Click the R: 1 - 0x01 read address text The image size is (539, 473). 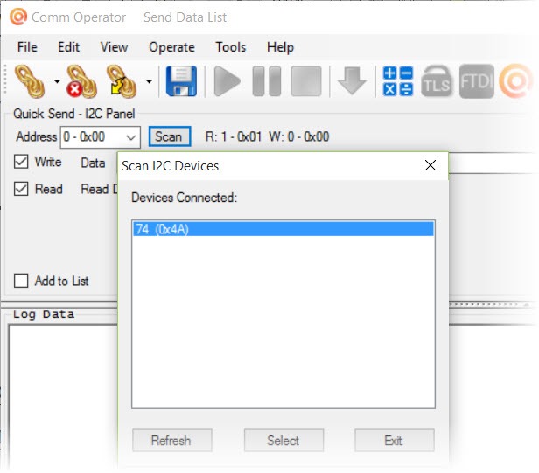(234, 136)
